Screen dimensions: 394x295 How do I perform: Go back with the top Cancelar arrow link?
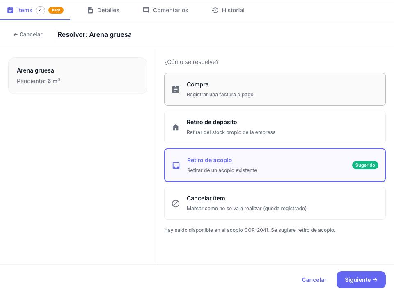coord(28,34)
